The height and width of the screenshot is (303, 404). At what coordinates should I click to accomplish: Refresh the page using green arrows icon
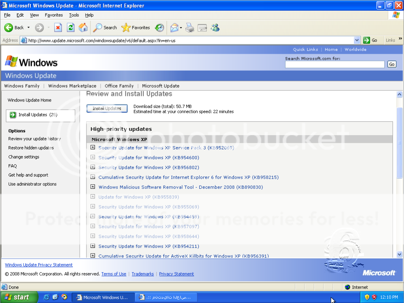tap(71, 28)
